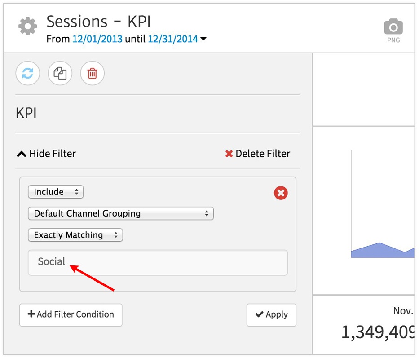Delete widget using red trash icon
The width and height of the screenshot is (419, 358).
(93, 73)
